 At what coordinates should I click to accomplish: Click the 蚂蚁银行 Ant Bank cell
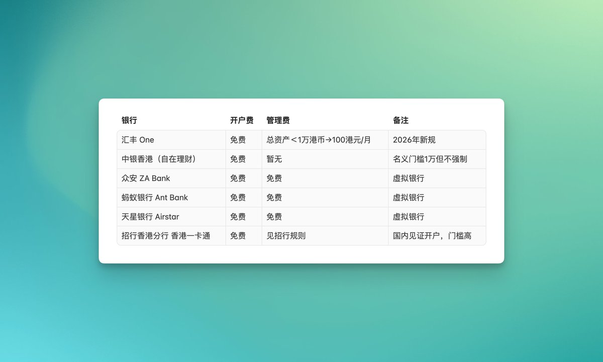(155, 198)
